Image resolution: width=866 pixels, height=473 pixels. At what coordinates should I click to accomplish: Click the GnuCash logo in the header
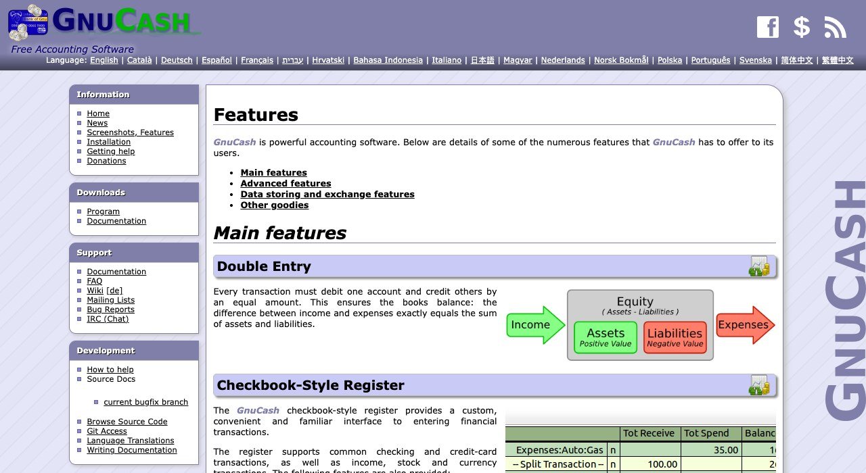click(x=105, y=22)
